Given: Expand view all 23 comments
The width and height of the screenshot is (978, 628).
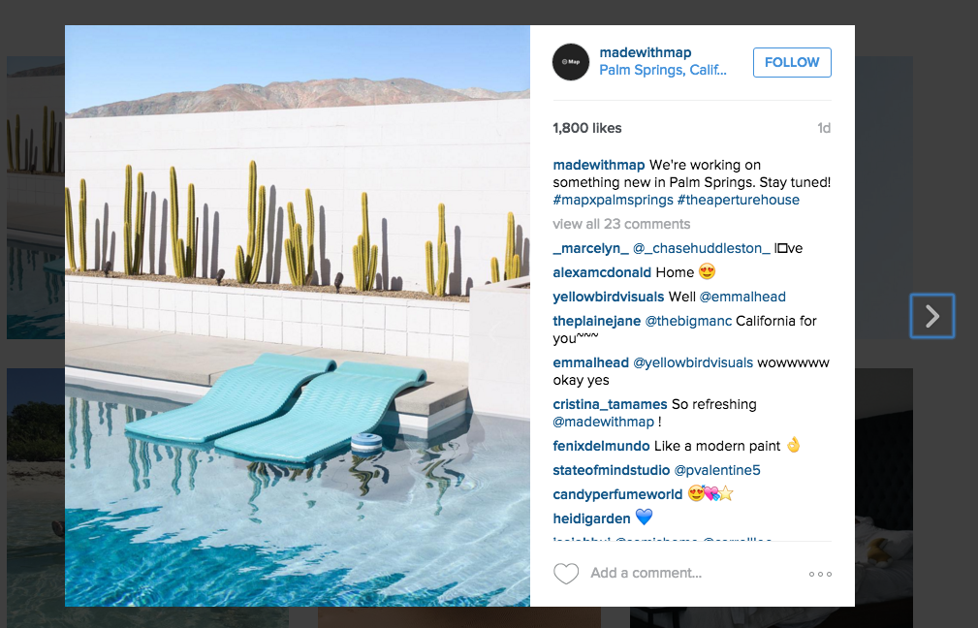Looking at the screenshot, I should pyautogui.click(x=621, y=224).
